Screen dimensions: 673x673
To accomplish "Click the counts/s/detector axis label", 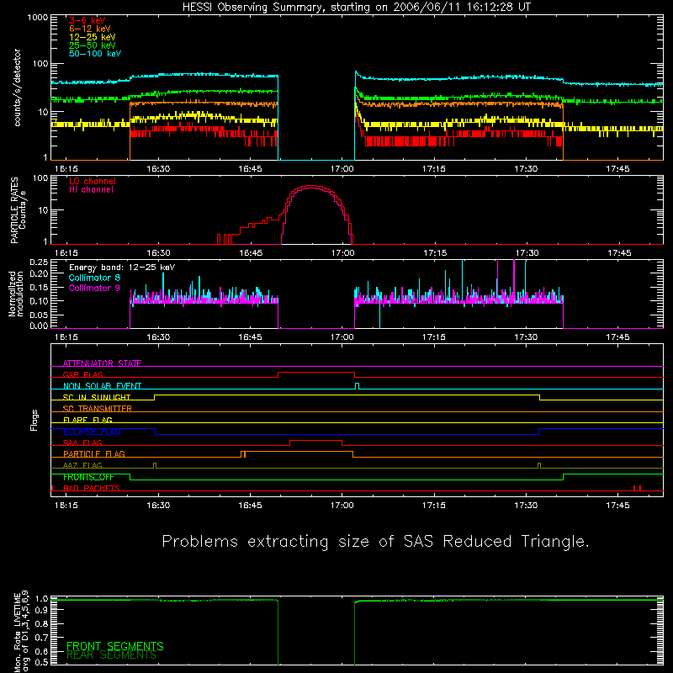I will point(18,87).
